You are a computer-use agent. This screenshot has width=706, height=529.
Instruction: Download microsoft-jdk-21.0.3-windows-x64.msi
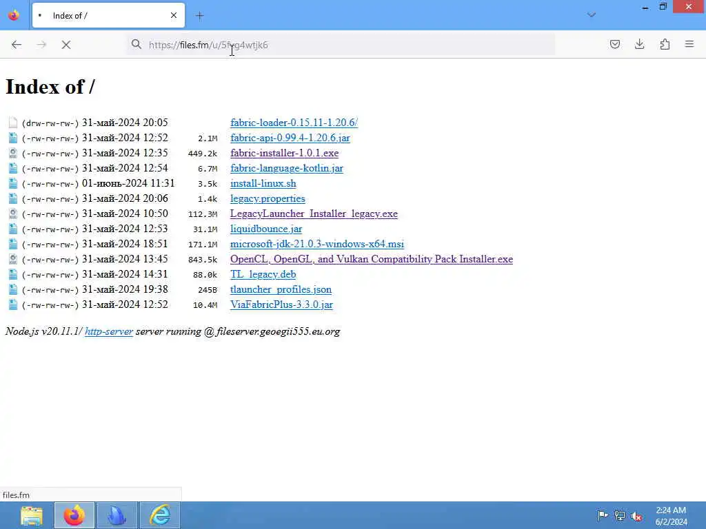[317, 244]
